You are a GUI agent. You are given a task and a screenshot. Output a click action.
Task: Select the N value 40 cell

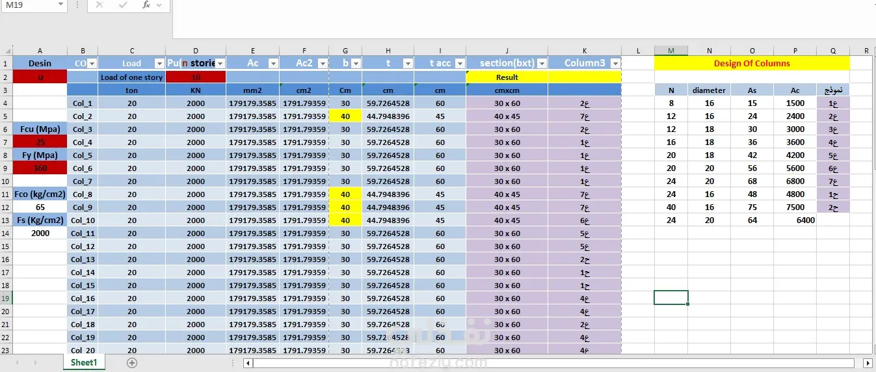(x=671, y=207)
